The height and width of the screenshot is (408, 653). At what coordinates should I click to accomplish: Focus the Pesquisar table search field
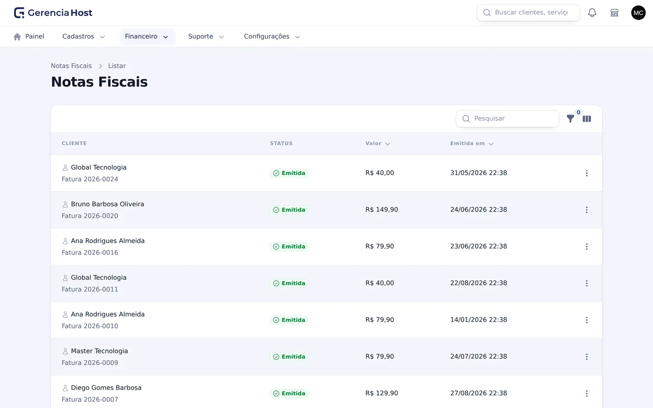click(x=507, y=119)
